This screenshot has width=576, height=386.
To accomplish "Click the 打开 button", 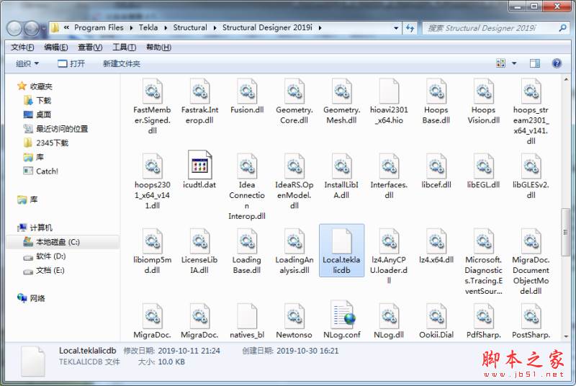I will coord(71,63).
